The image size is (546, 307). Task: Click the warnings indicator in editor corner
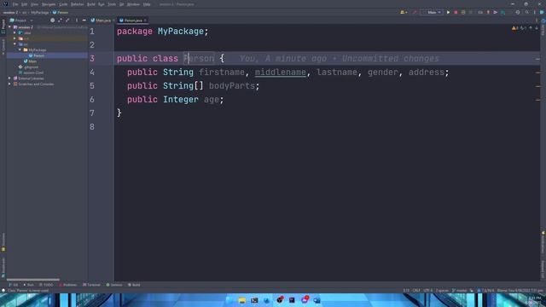514,28
